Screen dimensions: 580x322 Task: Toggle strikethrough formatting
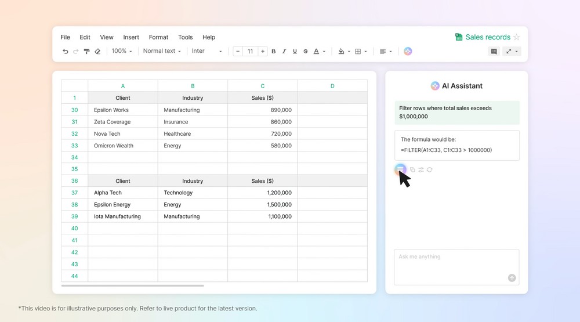(x=306, y=52)
